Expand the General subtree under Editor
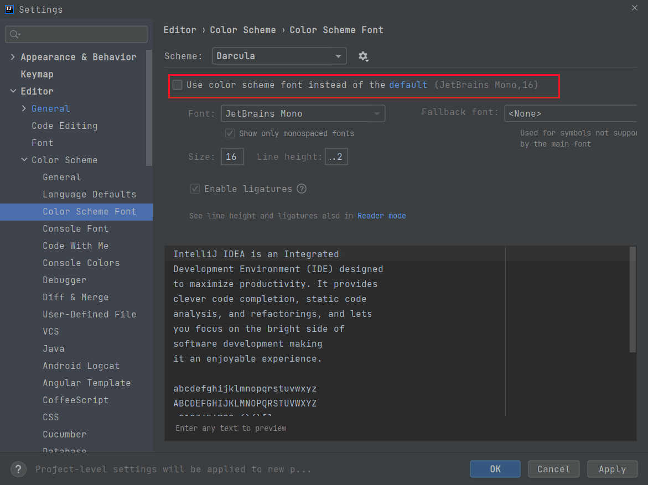This screenshot has width=648, height=485. 24,108
